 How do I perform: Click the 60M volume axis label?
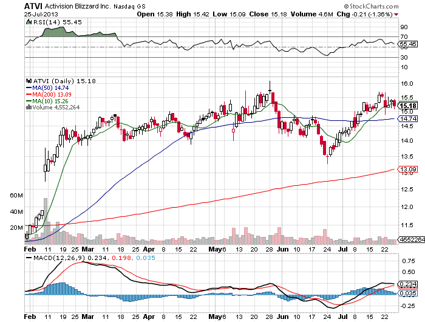tap(16, 195)
